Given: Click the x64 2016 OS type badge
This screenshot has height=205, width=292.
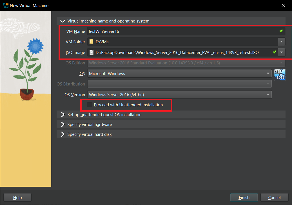Looking at the screenshot, I should 280,75.
